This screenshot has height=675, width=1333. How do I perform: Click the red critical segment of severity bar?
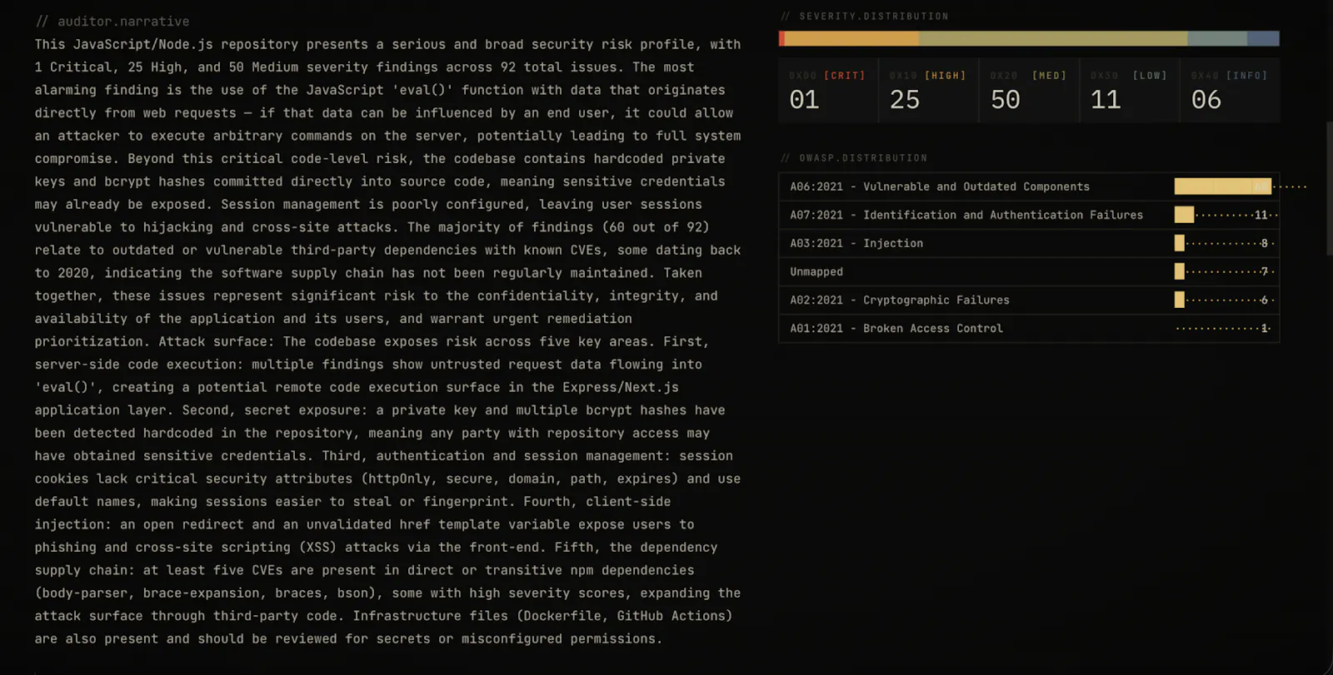point(781,38)
